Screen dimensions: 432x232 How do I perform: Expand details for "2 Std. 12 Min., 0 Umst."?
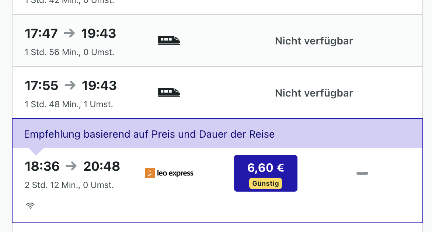69,185
